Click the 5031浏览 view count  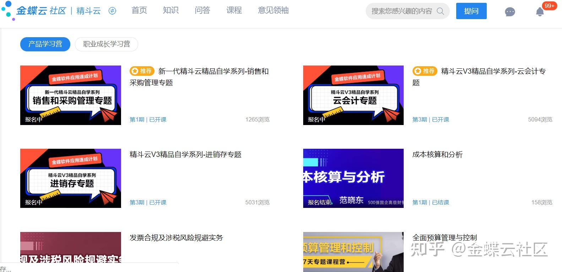tap(257, 203)
